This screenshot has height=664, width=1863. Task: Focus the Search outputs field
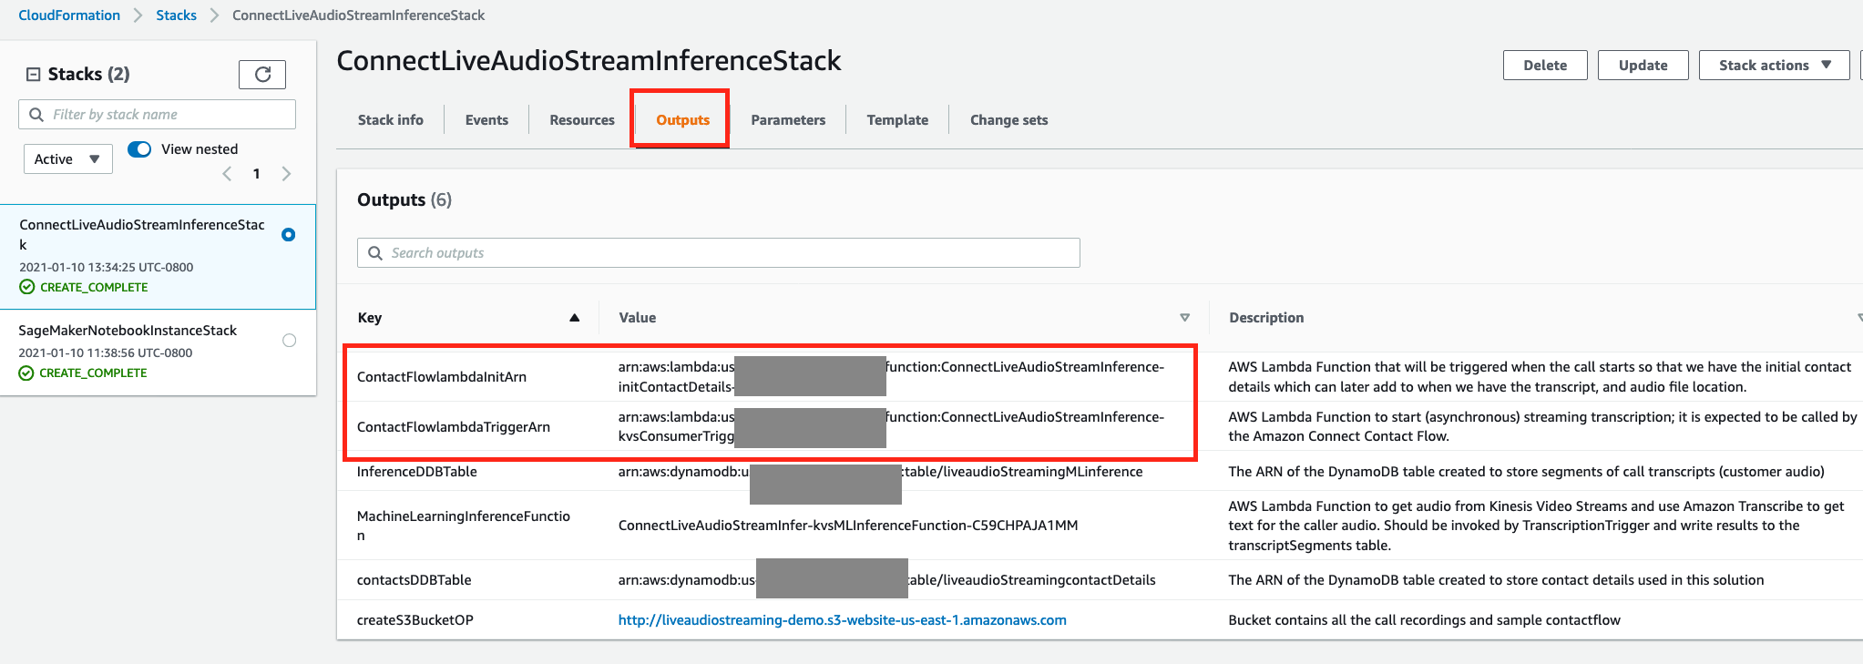point(718,253)
